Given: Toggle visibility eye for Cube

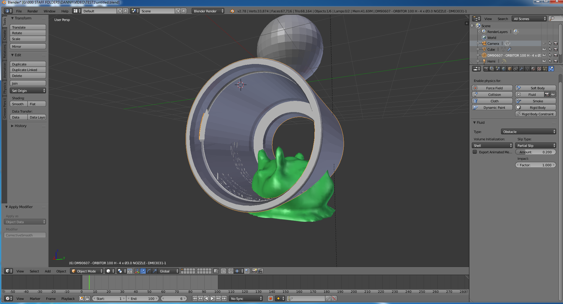Looking at the screenshot, I should pos(544,49).
